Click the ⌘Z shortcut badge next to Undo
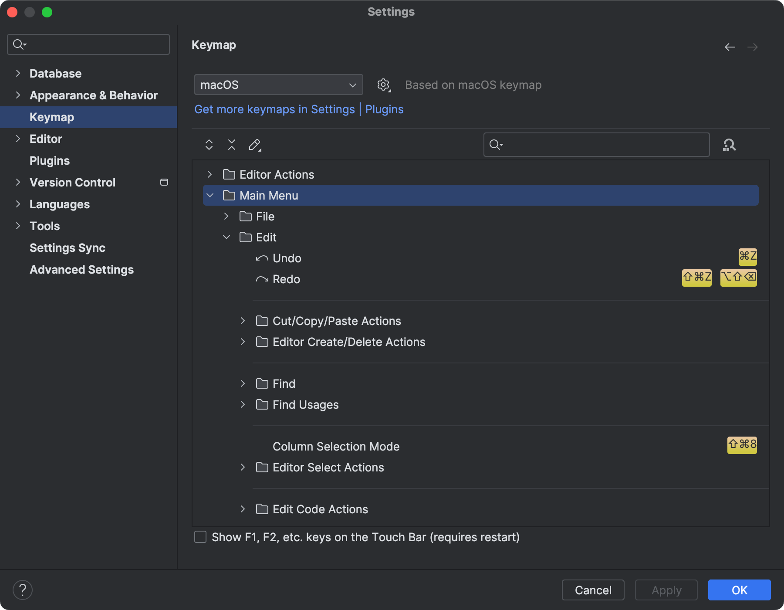The width and height of the screenshot is (784, 610). [x=747, y=257]
